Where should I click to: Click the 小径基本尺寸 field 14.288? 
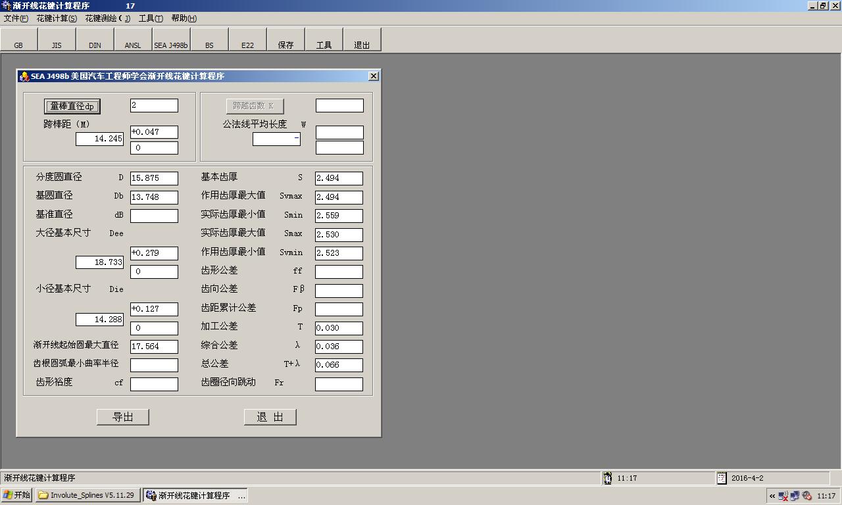coord(99,320)
